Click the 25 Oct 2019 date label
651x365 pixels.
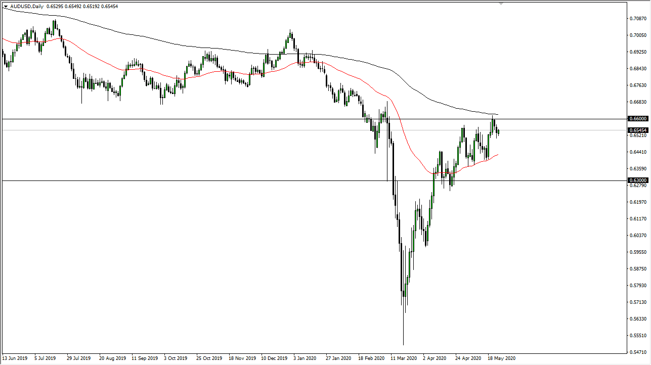point(209,357)
